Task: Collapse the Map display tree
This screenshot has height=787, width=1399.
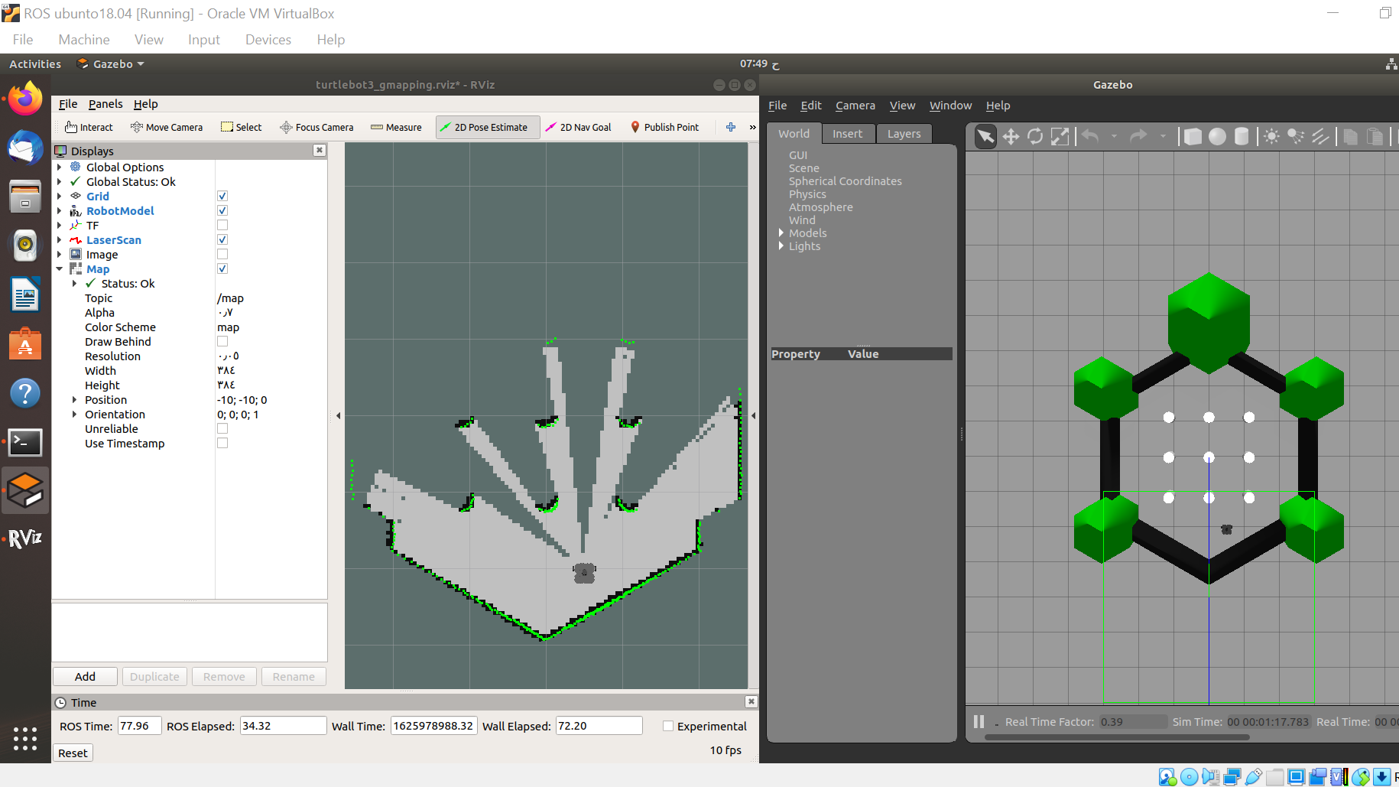Action: point(60,268)
